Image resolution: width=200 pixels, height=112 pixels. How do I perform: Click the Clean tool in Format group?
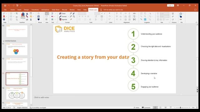62,13
